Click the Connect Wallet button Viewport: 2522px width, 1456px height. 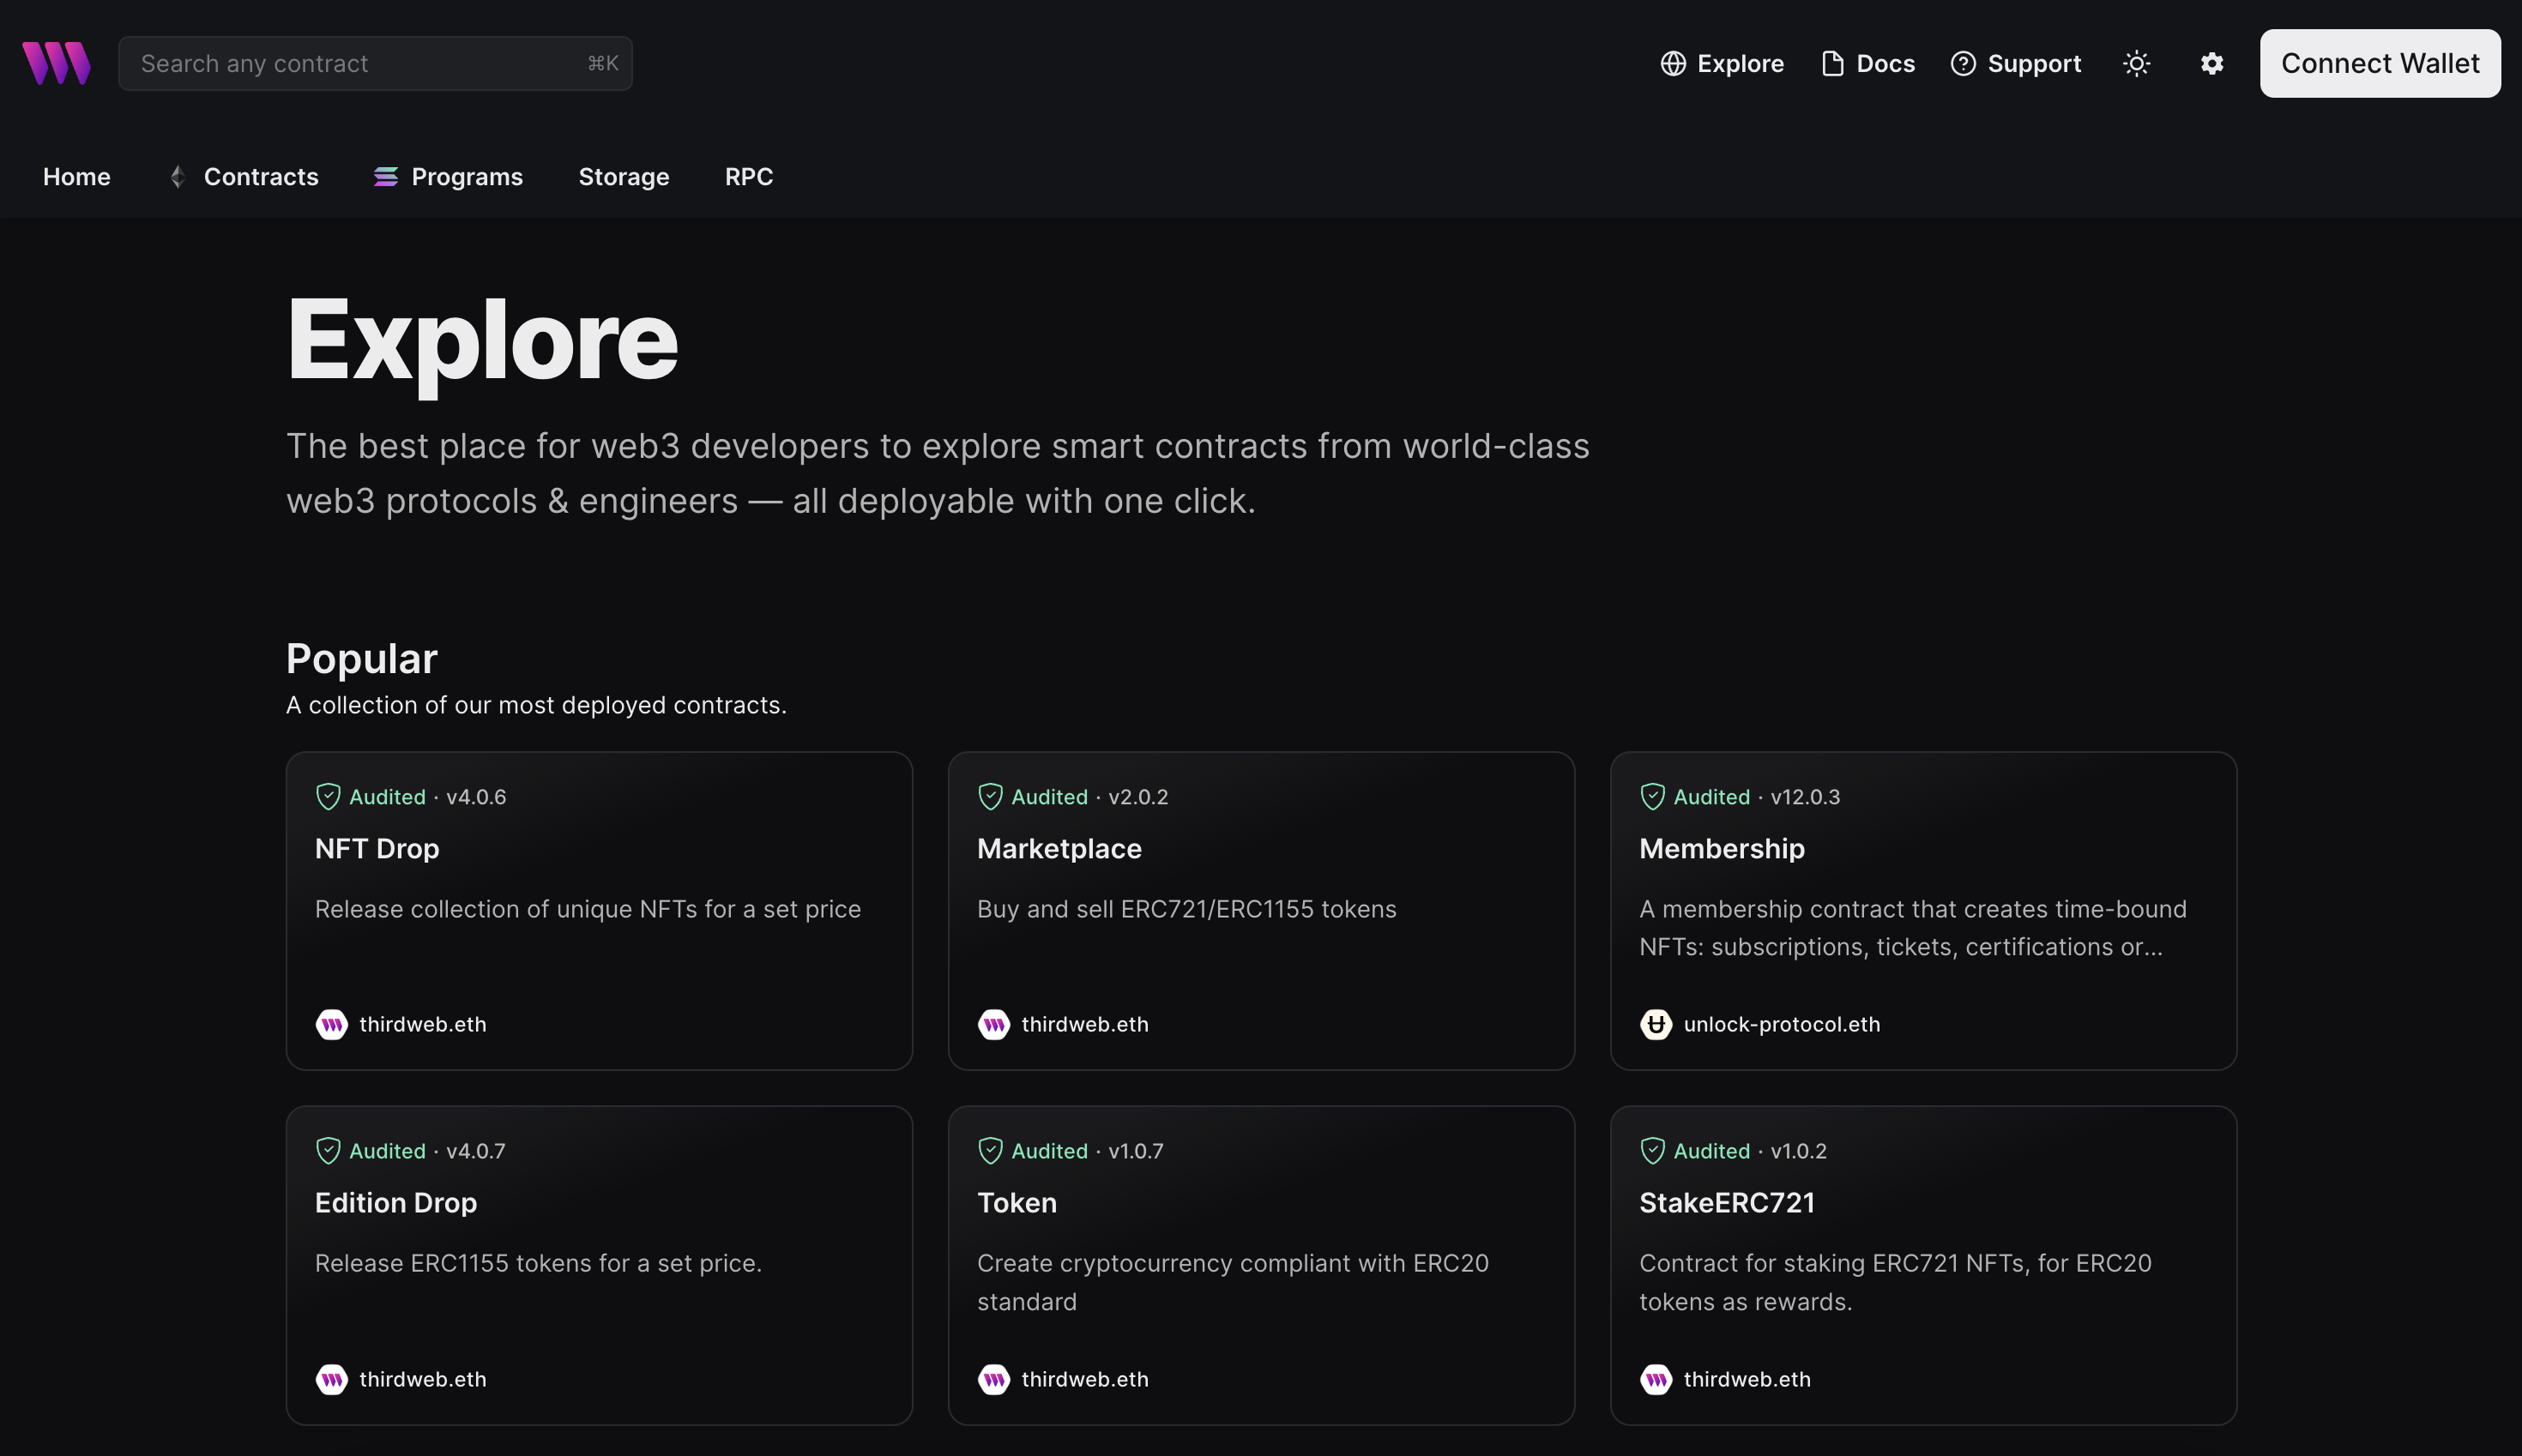[2379, 62]
